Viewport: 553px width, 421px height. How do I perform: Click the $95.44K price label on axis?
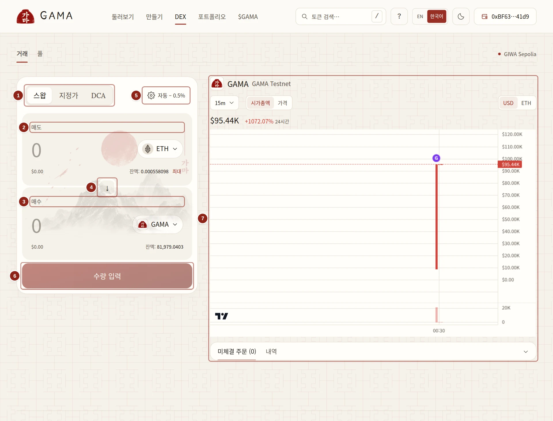510,164
